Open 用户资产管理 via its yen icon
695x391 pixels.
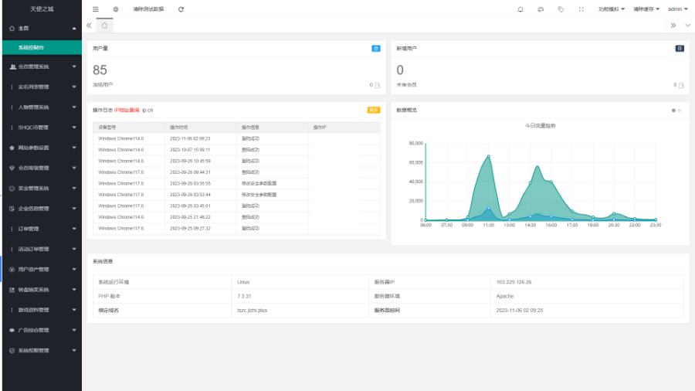point(12,270)
